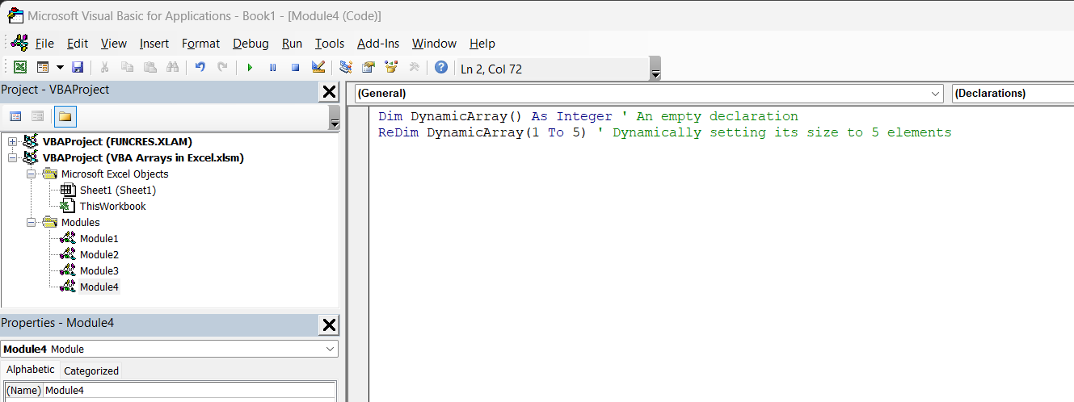Open Project Explorer toolbar icon
Screen dimensions: 1074x402
(x=346, y=68)
